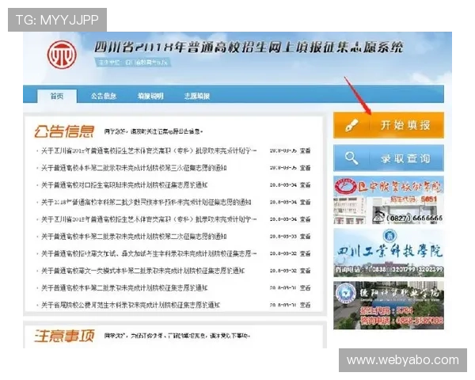Click 查看 beside the 少数民族 notice

point(305,202)
